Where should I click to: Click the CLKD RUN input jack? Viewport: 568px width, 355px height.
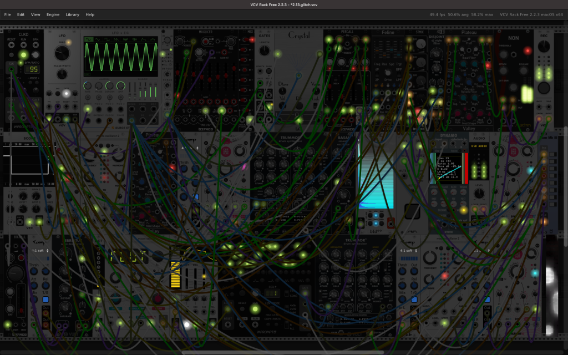pyautogui.click(x=23, y=45)
